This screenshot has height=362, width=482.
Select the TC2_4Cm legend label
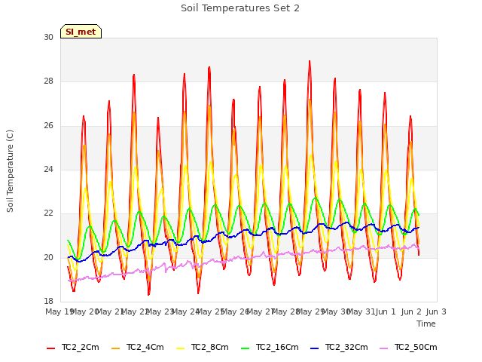(145, 347)
